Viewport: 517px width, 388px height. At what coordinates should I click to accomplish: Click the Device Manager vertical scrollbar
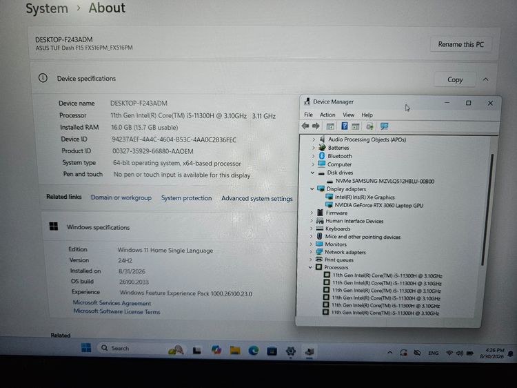point(487,209)
